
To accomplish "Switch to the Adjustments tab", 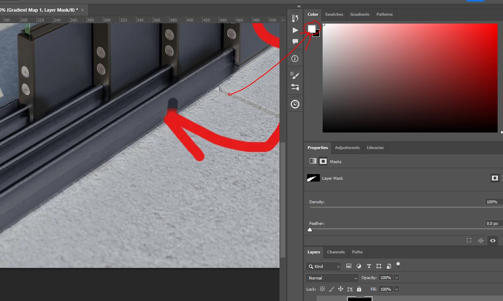I will pyautogui.click(x=347, y=148).
